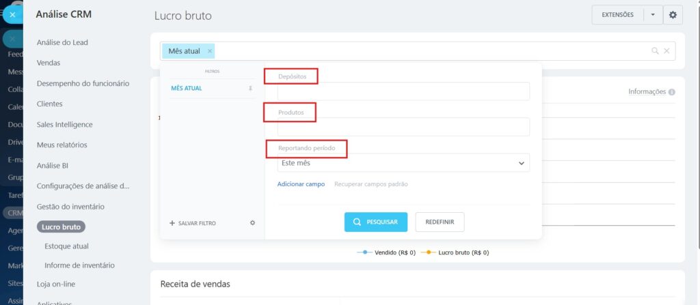Select Estoque atual in the sidebar
700x305 pixels.
(66, 246)
